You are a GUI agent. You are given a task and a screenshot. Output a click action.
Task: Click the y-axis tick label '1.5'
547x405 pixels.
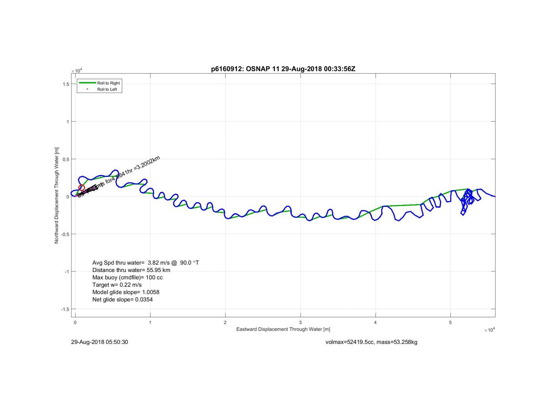point(66,84)
